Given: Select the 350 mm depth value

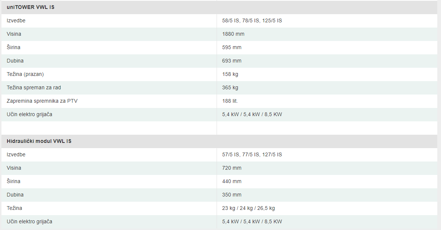Looking at the screenshot, I should pyautogui.click(x=232, y=195).
